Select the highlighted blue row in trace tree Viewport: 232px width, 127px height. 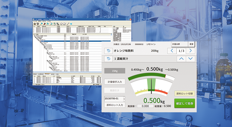(76, 41)
